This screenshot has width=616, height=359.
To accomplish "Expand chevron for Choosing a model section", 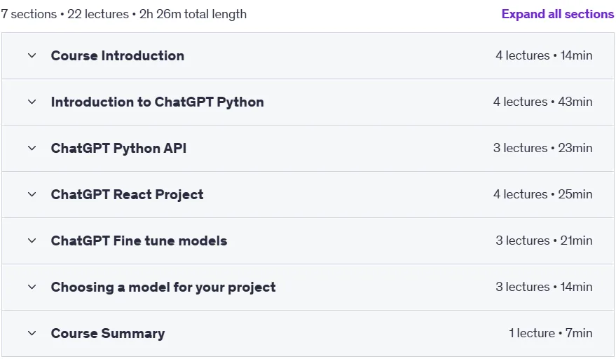I will (32, 287).
